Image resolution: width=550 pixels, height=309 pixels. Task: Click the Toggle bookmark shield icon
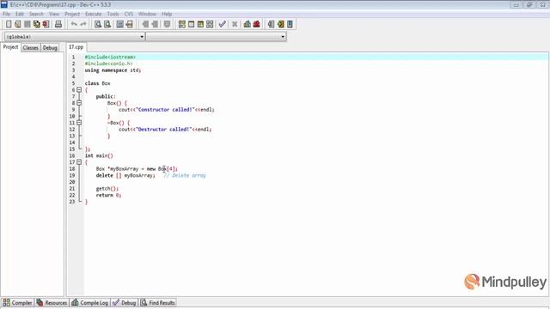[x=167, y=24]
